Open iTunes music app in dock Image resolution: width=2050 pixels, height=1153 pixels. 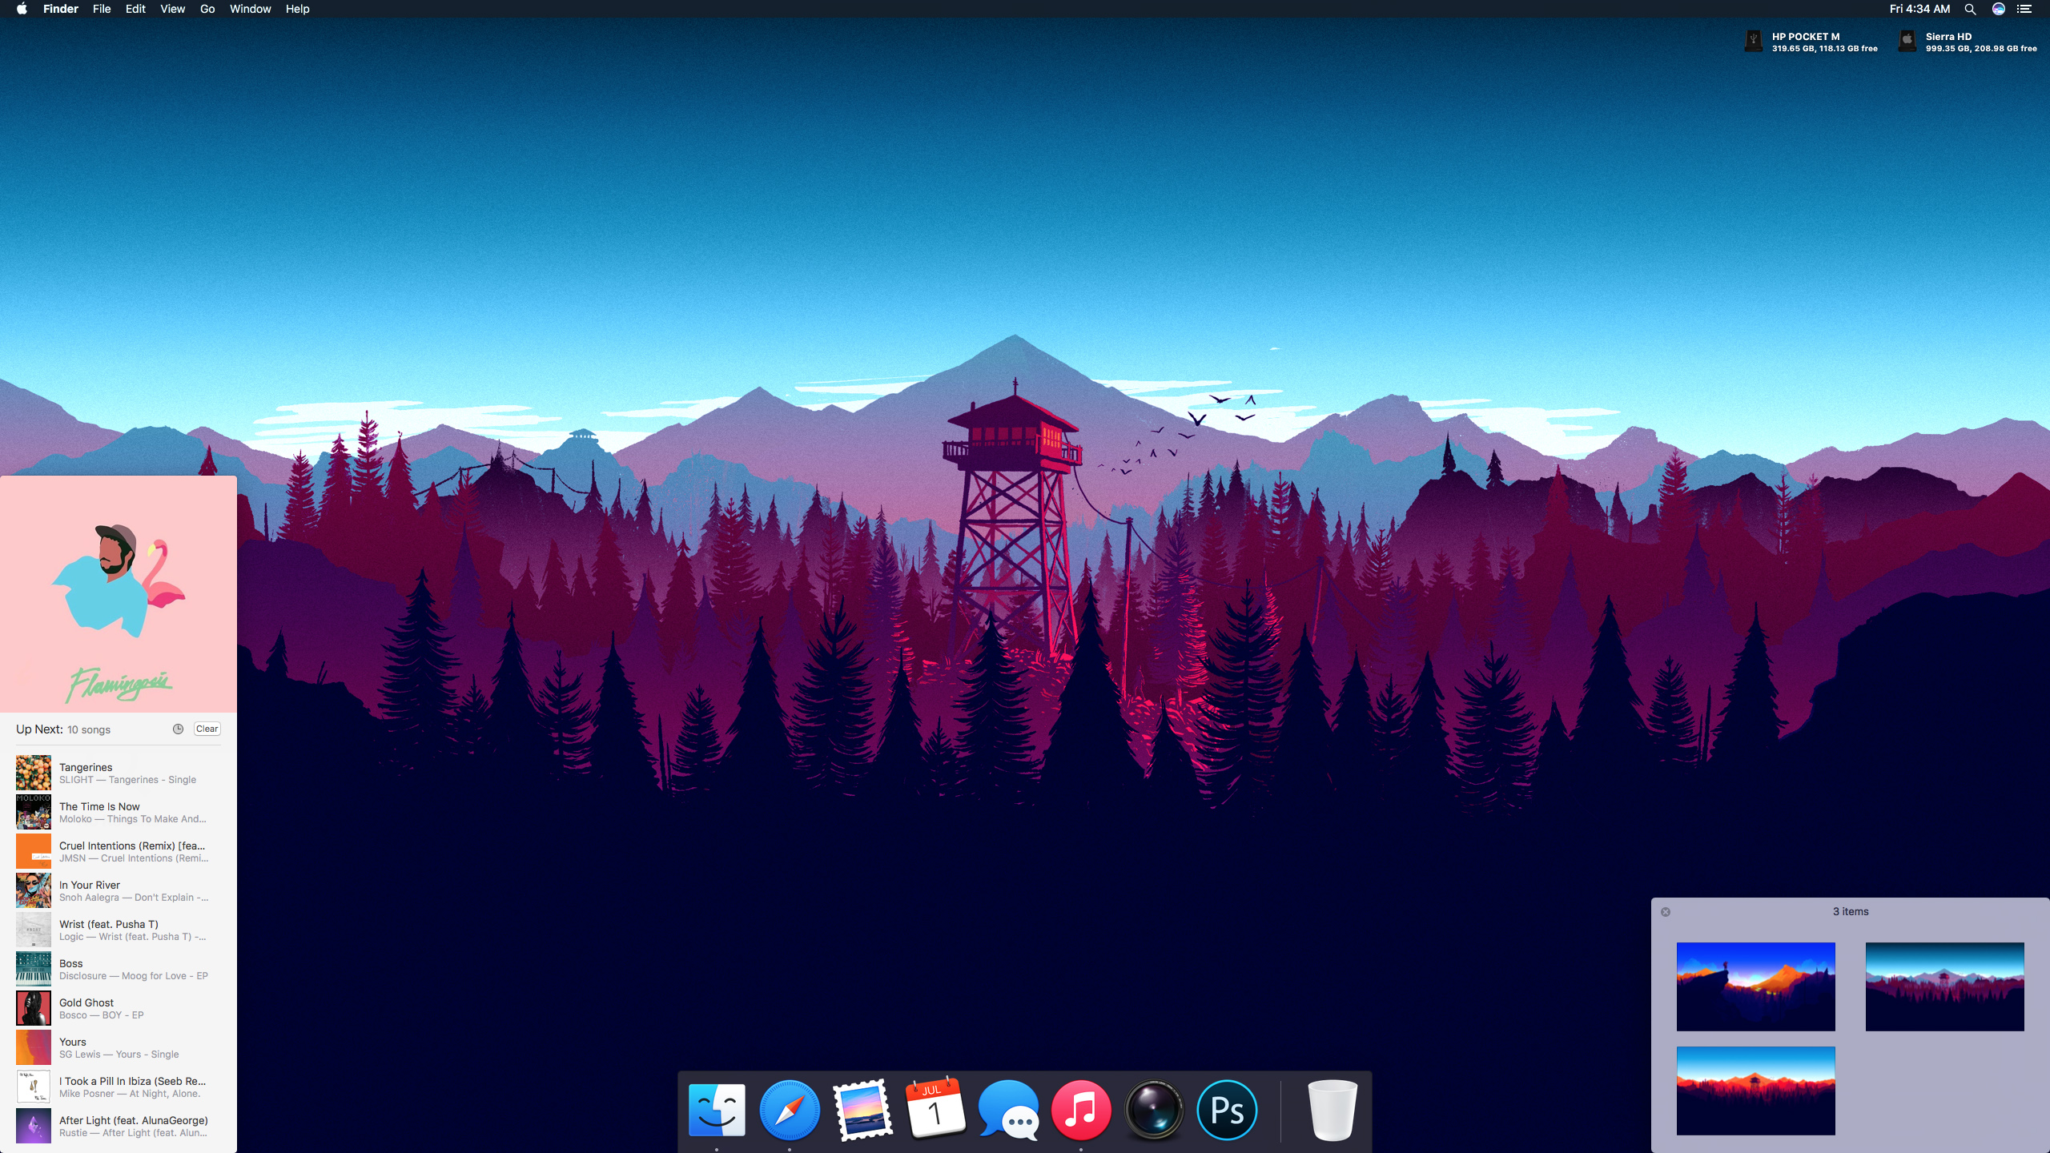pyautogui.click(x=1081, y=1110)
